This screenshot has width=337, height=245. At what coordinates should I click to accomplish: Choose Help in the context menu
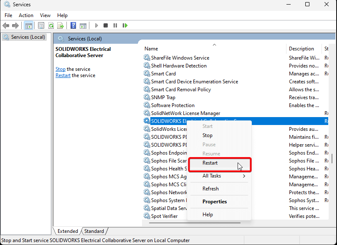219,215
